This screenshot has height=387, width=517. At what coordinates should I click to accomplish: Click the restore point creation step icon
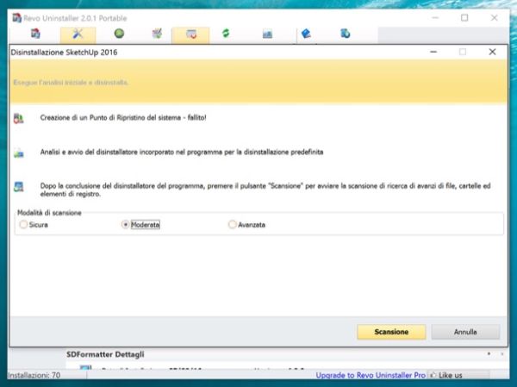(x=18, y=118)
